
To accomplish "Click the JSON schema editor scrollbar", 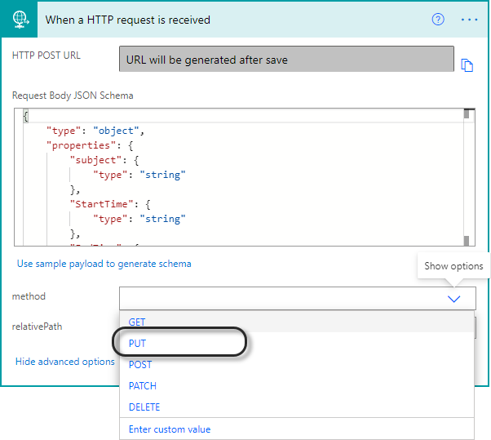I will click(x=467, y=177).
